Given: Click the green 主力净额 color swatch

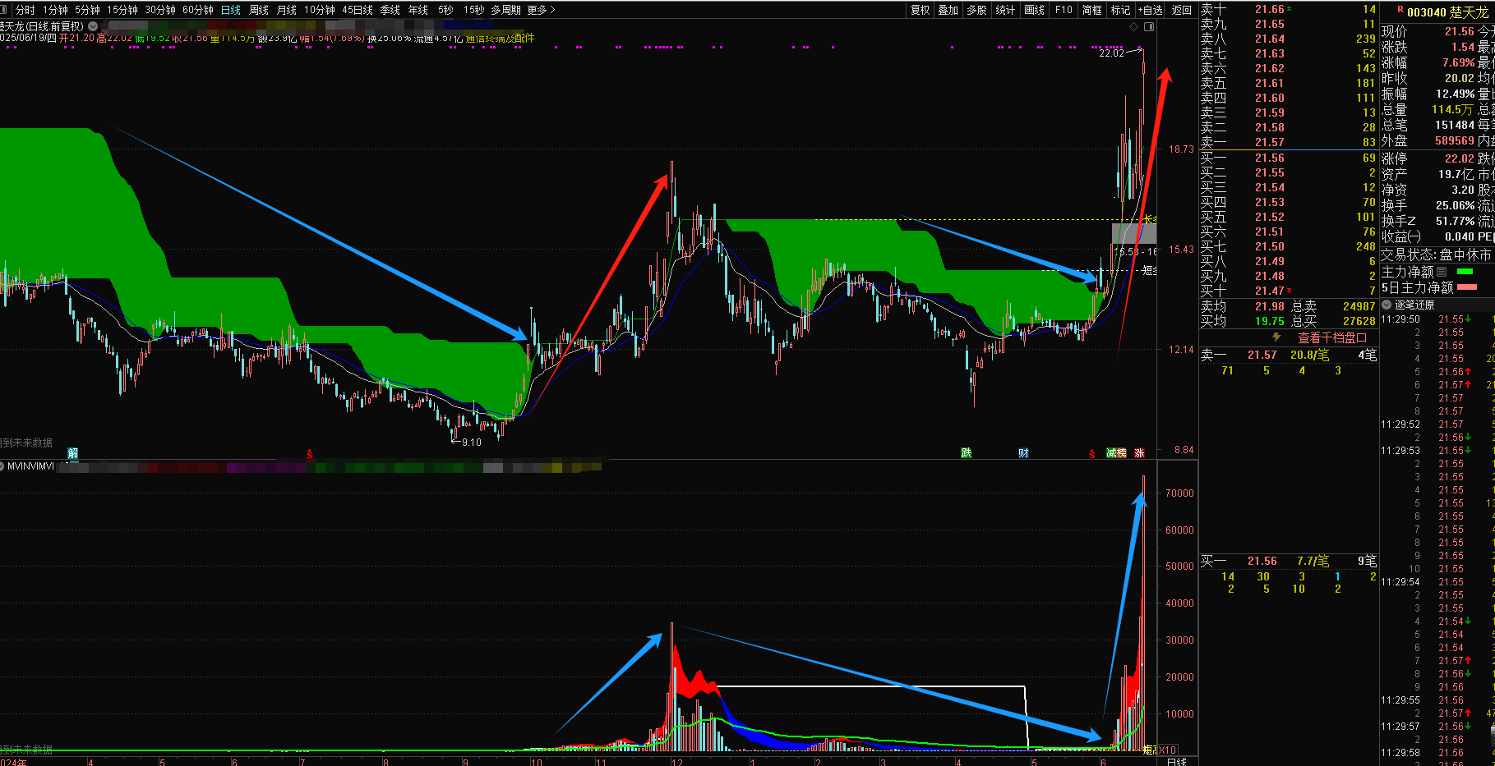Looking at the screenshot, I should pos(1465,272).
